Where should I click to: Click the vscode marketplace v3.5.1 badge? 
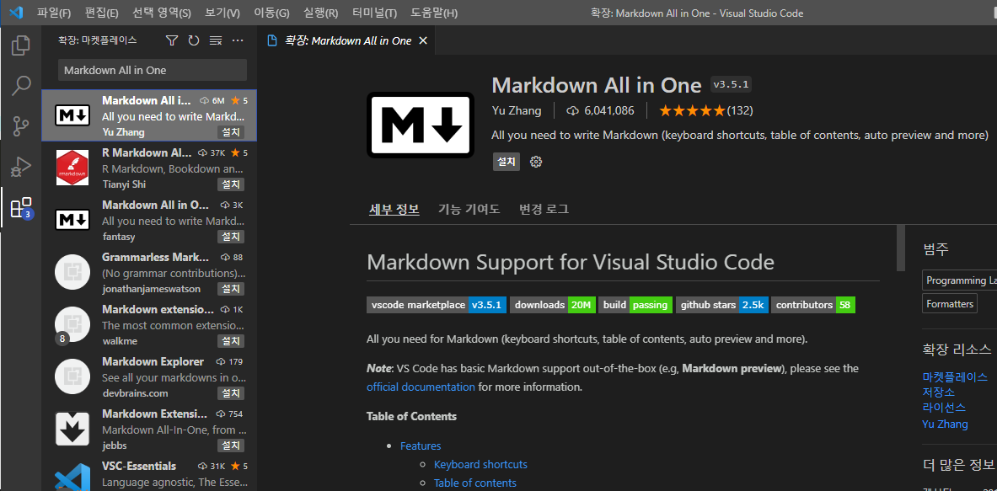pos(437,305)
